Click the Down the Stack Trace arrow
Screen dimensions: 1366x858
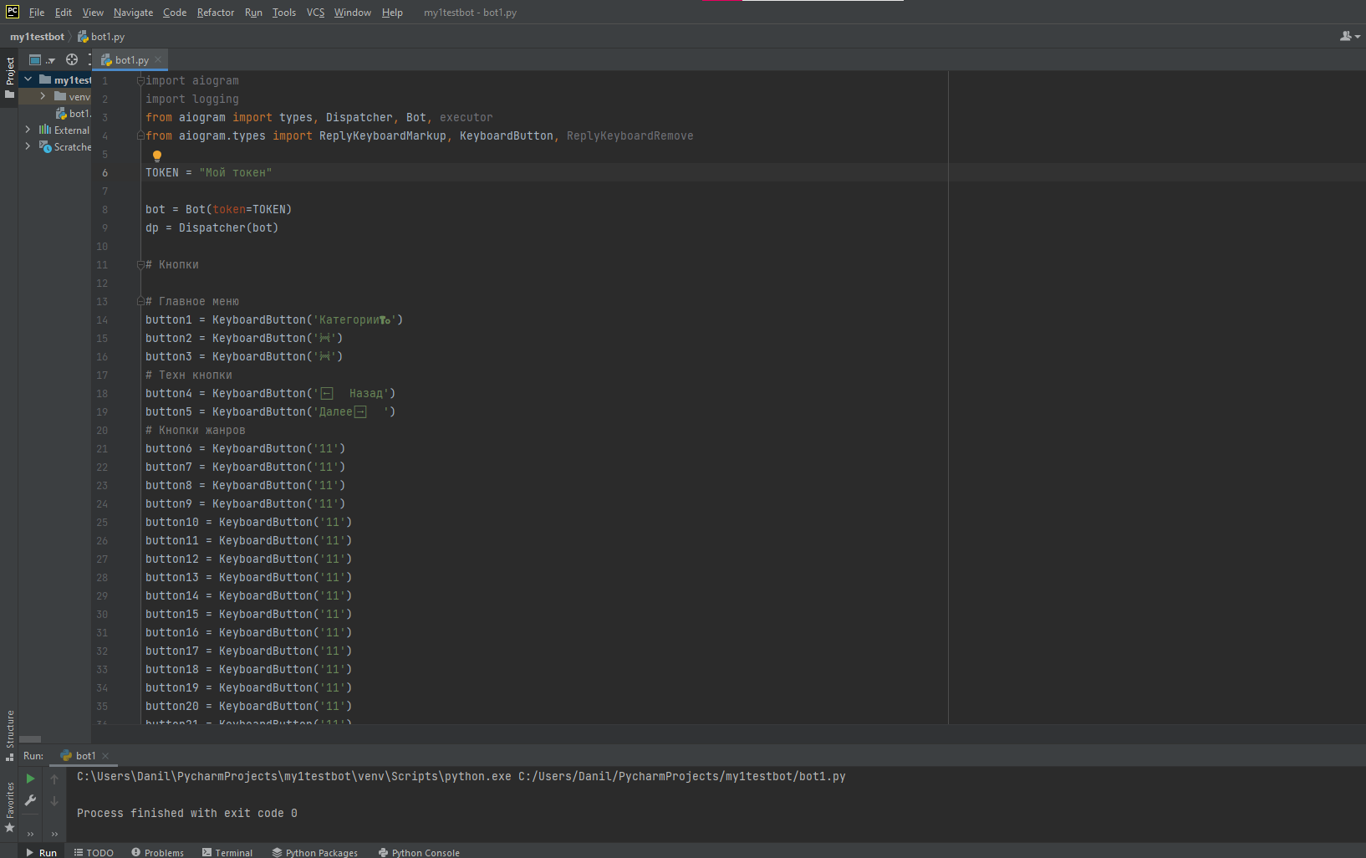coord(54,800)
